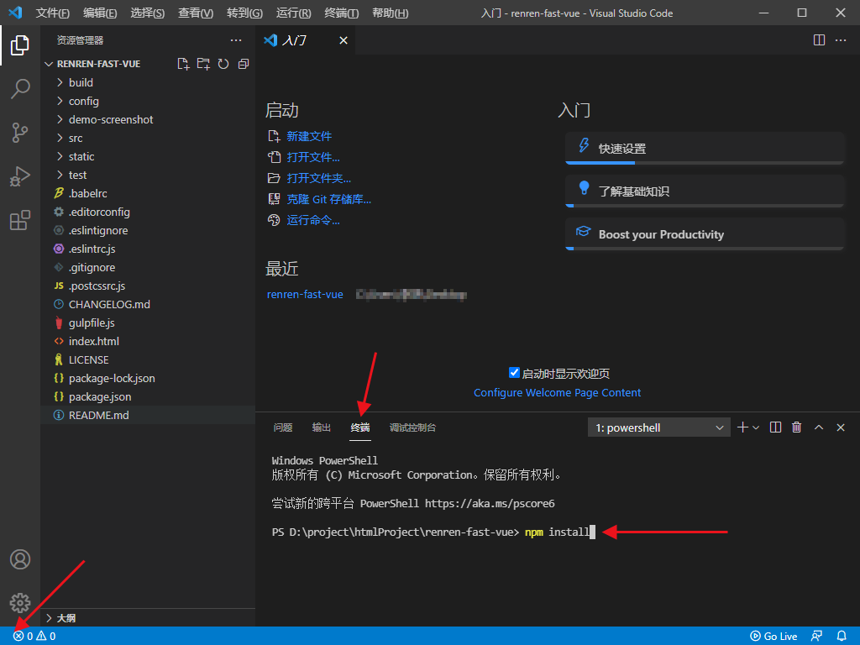Split the terminal panel
Image resolution: width=860 pixels, height=645 pixels.
[775, 427]
